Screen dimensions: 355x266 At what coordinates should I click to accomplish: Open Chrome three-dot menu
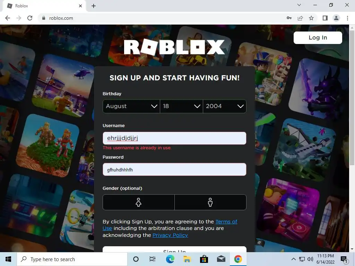pos(347,18)
